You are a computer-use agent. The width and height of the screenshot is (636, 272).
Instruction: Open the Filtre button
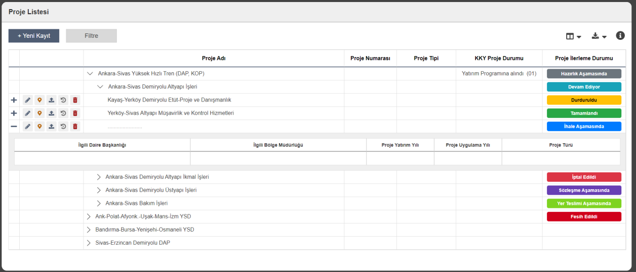click(x=91, y=36)
